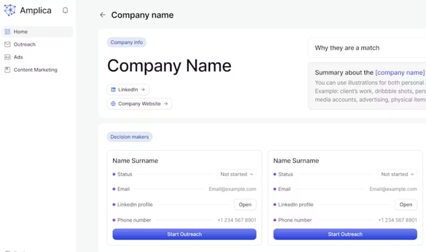Expand the Why they are a match section

tap(366, 48)
